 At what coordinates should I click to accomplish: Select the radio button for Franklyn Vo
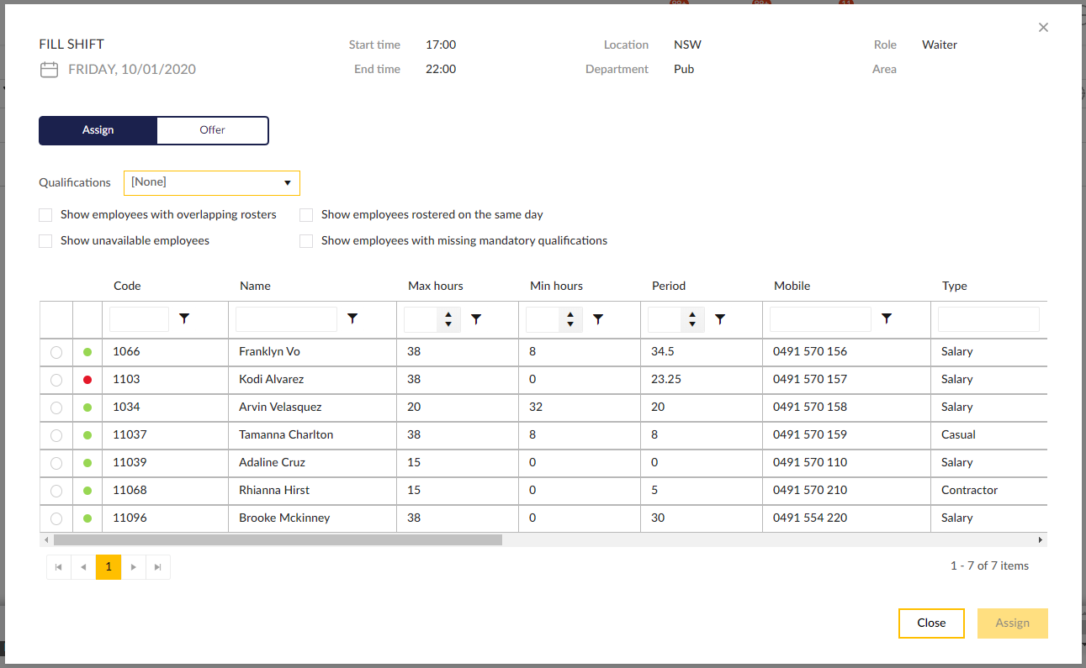56,352
